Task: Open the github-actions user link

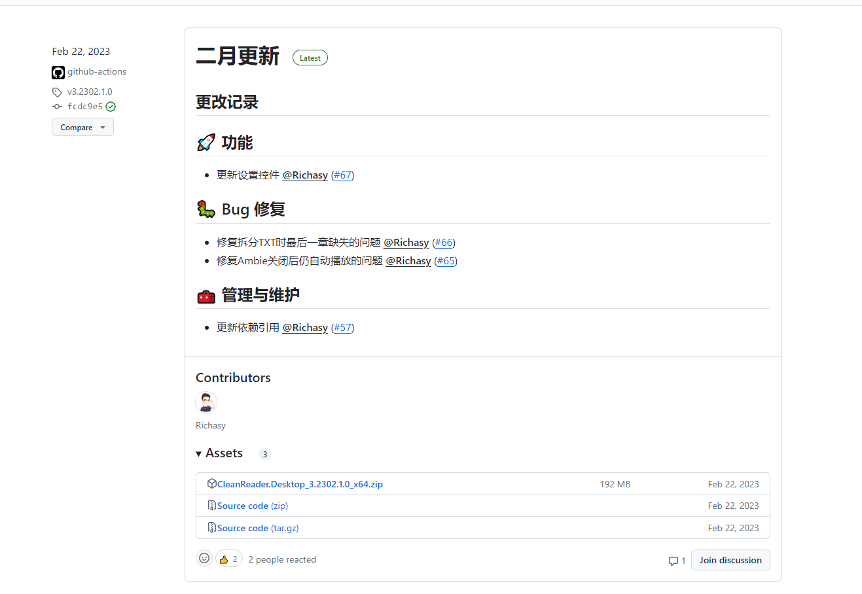Action: click(x=97, y=72)
